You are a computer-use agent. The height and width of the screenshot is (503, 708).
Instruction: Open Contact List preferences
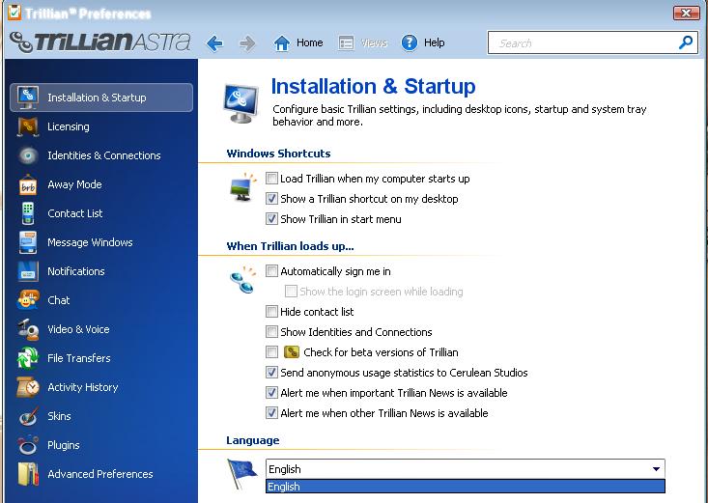click(x=75, y=213)
